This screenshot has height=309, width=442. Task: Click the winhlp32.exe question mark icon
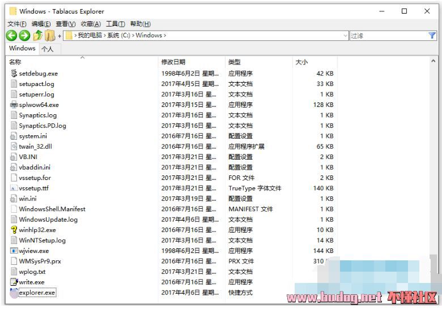tap(14, 230)
